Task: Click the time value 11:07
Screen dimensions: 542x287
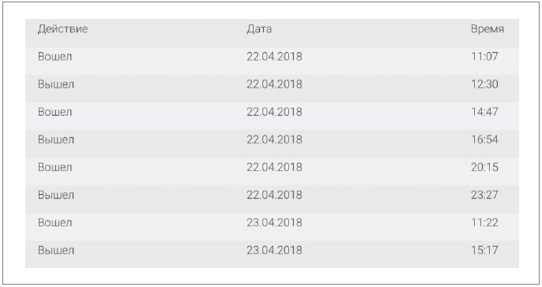Action: pos(484,56)
